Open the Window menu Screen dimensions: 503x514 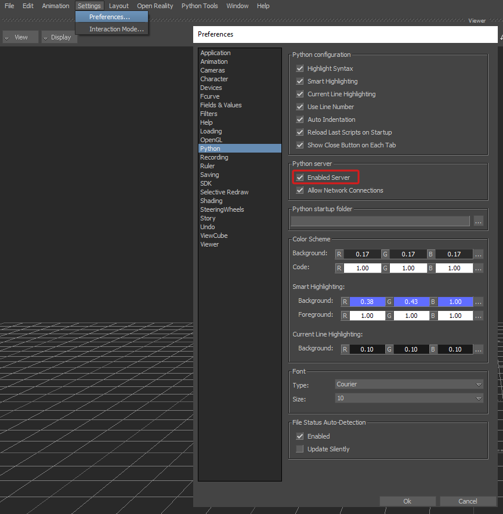(237, 6)
